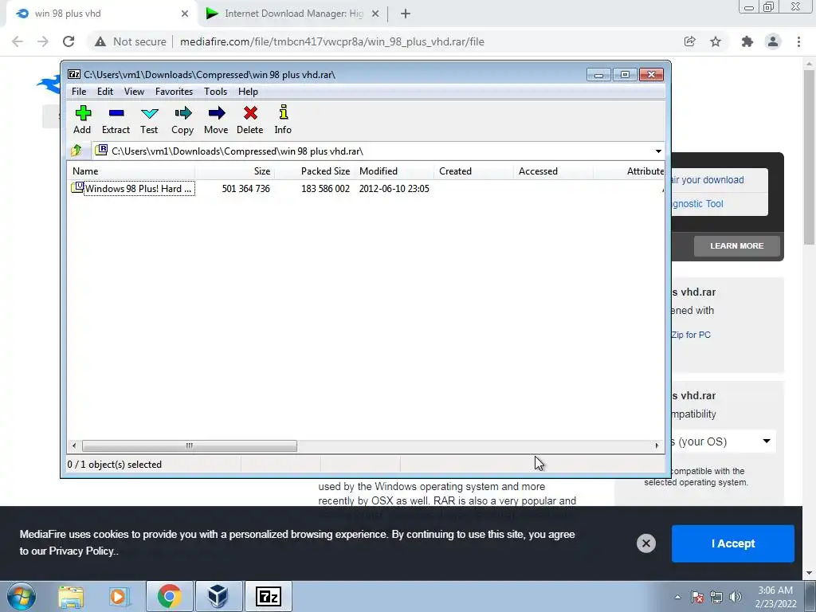
Task: Open Windows Explorer from the taskbar
Action: (71, 596)
